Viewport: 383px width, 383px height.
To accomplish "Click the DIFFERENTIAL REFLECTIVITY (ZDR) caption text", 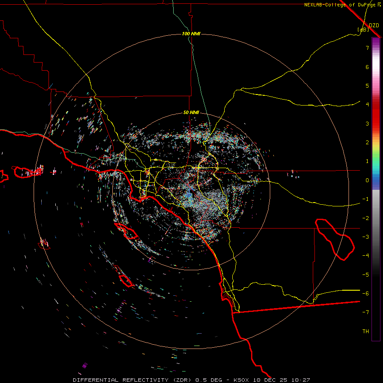I will 133,380.
